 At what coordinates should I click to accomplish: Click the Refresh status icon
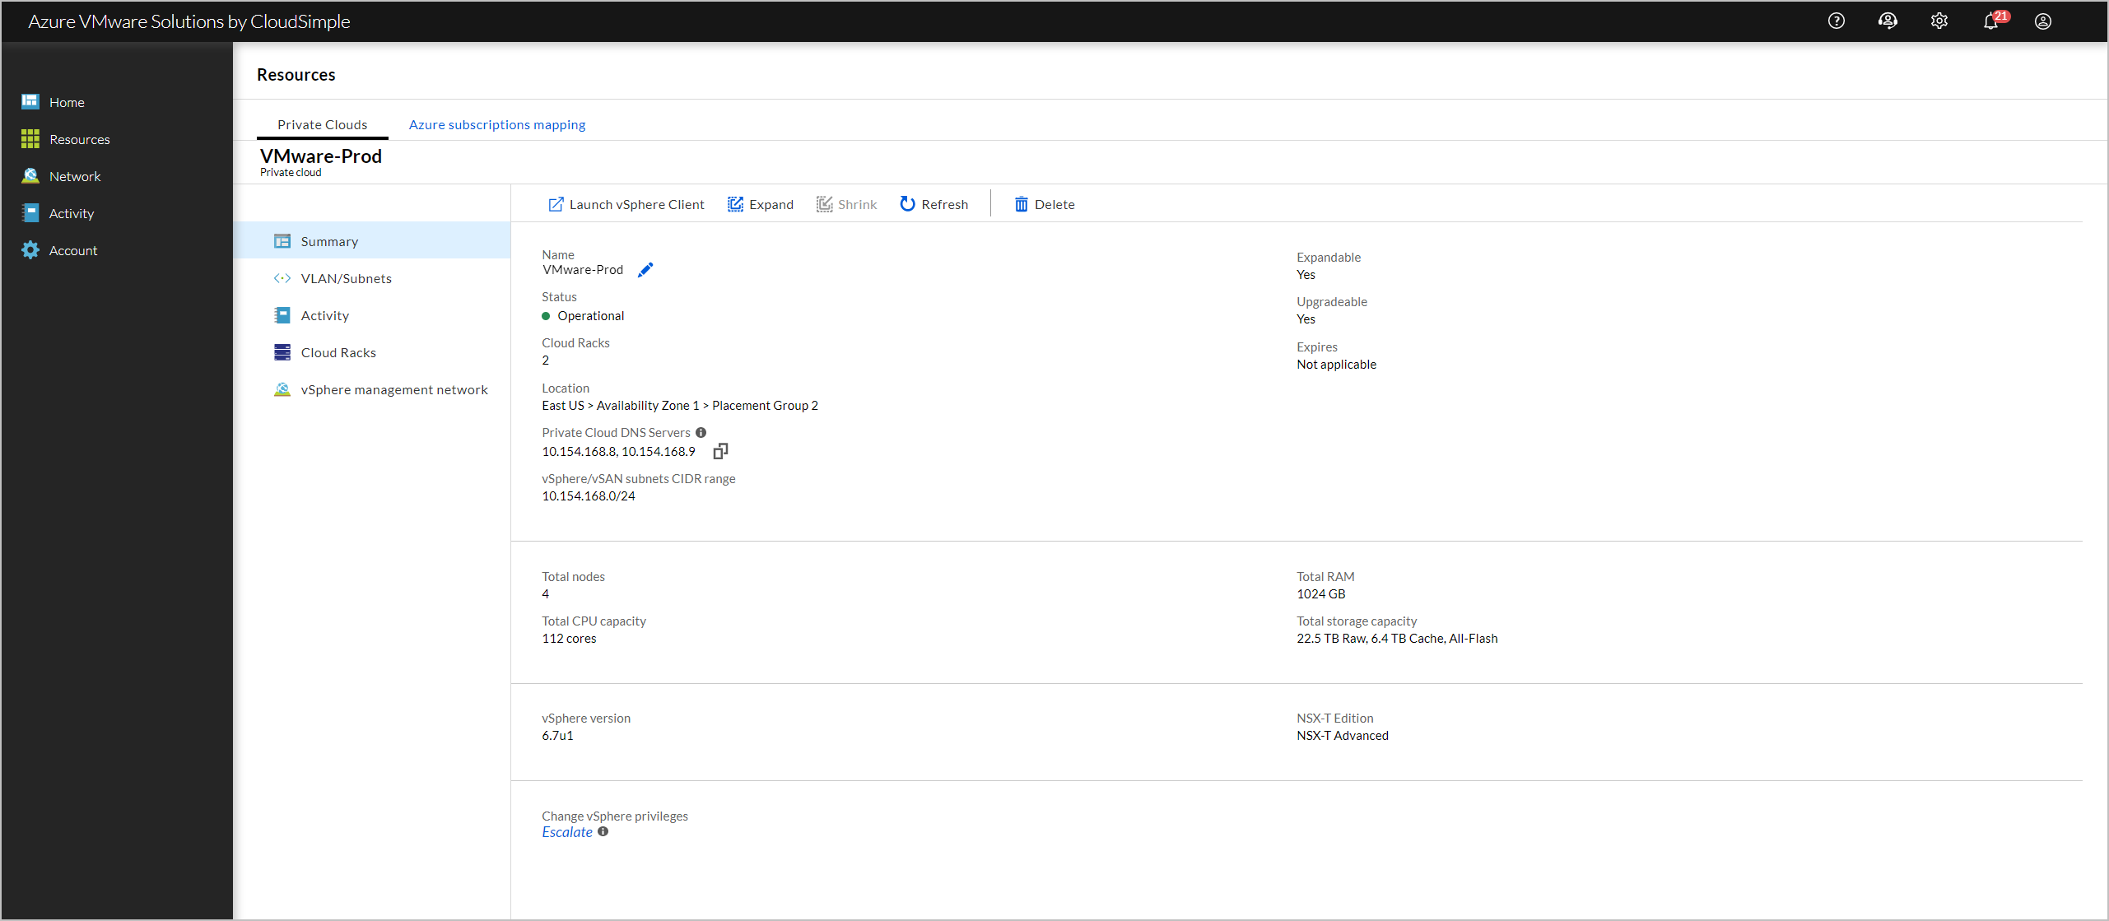(908, 204)
